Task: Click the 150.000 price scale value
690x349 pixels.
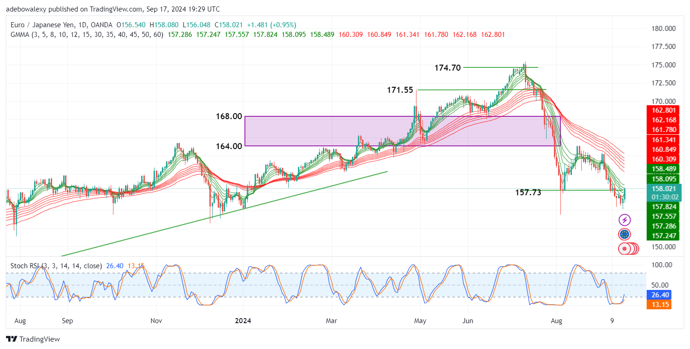Action: [x=663, y=247]
